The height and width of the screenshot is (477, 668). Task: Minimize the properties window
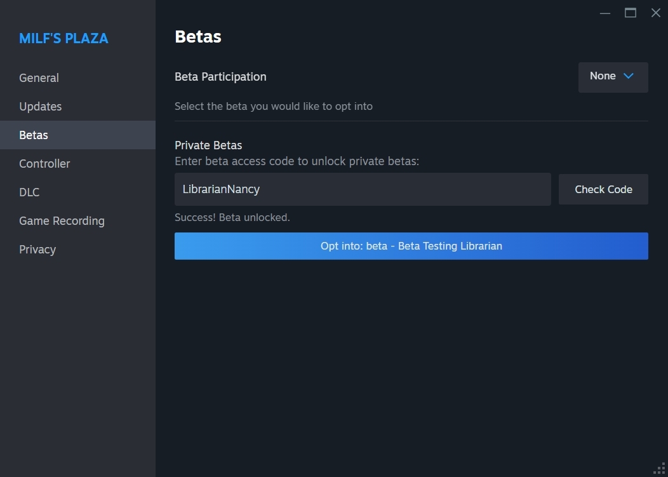pyautogui.click(x=605, y=13)
